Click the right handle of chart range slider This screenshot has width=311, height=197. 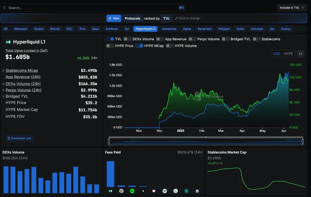tap(302, 141)
